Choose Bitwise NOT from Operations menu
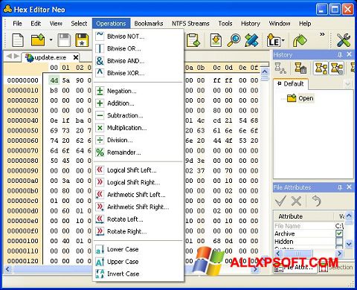 click(x=138, y=36)
